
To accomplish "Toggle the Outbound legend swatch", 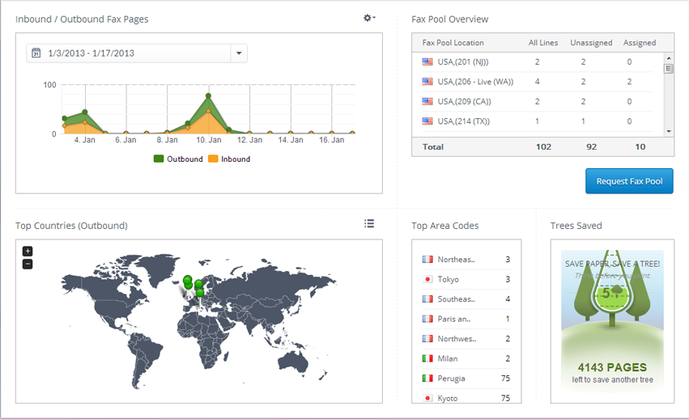I will click(x=159, y=159).
